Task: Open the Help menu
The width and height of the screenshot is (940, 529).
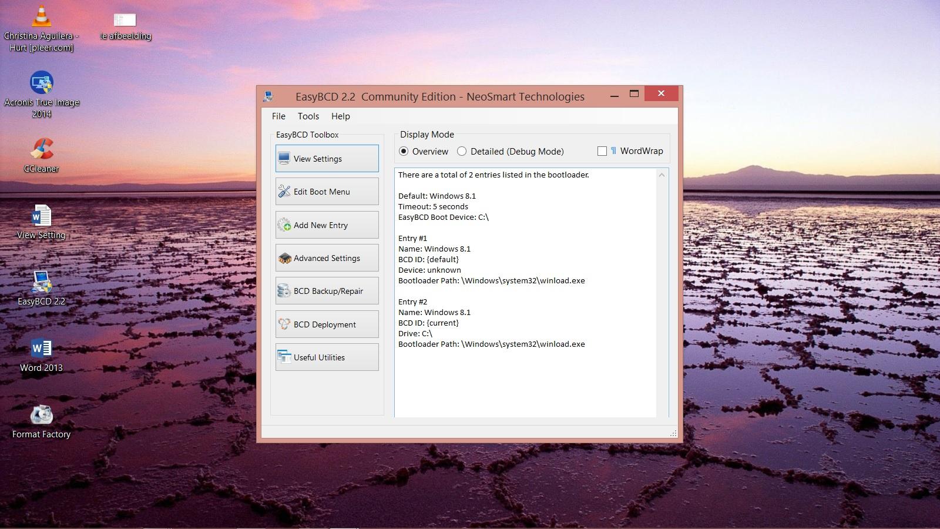Action: point(341,116)
